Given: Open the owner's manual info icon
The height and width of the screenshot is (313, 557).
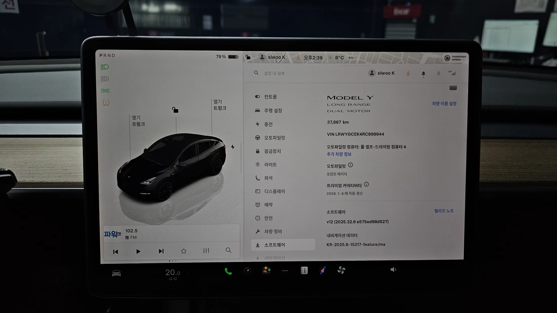Looking at the screenshot, I should (304, 271).
